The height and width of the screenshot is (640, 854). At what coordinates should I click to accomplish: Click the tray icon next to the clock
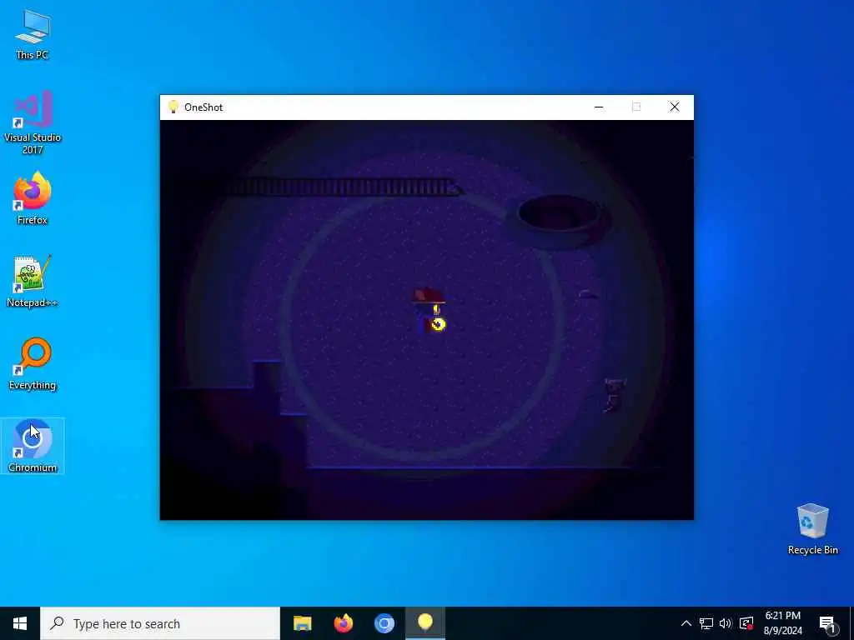pos(746,623)
